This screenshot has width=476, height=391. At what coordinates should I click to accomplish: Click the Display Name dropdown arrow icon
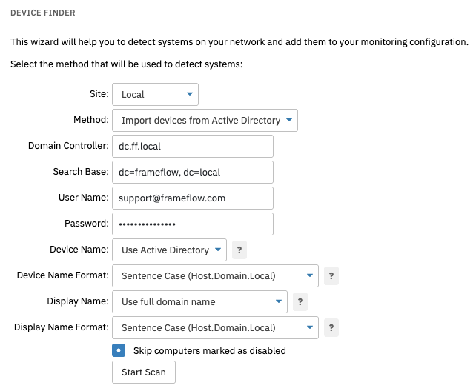[279, 301]
